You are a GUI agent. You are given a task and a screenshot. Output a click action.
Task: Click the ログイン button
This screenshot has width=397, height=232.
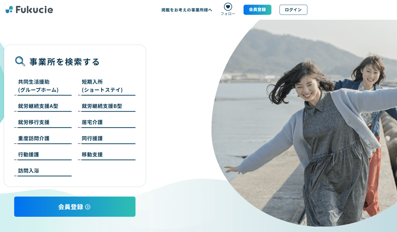coord(293,9)
